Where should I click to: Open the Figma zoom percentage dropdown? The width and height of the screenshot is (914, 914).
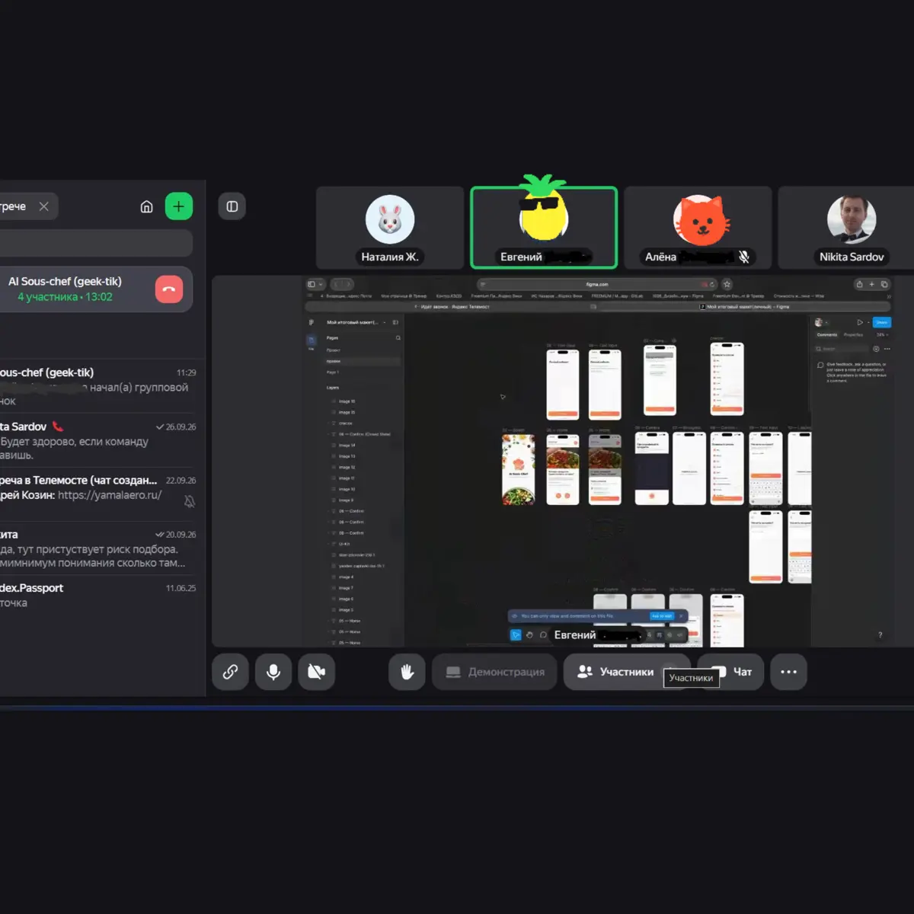point(880,334)
